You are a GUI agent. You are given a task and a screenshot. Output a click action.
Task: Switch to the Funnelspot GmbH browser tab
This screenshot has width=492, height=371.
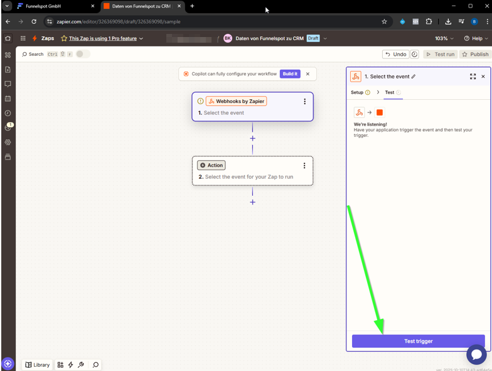pyautogui.click(x=55, y=6)
